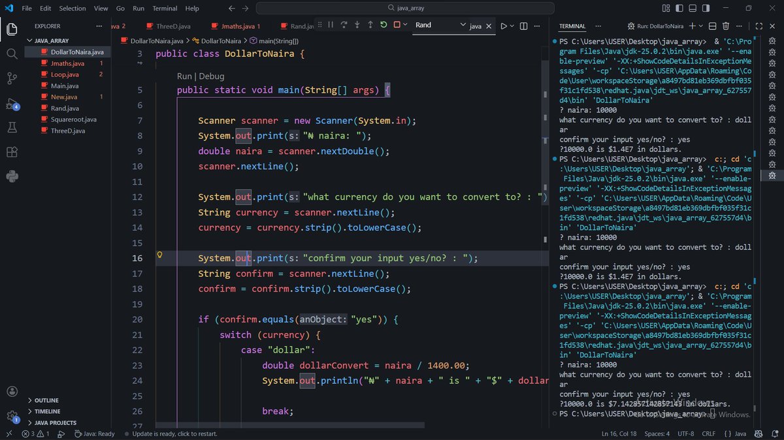Viewport: 784px width, 440px height.
Task: Toggle the secondary side bar layout
Action: click(704, 8)
